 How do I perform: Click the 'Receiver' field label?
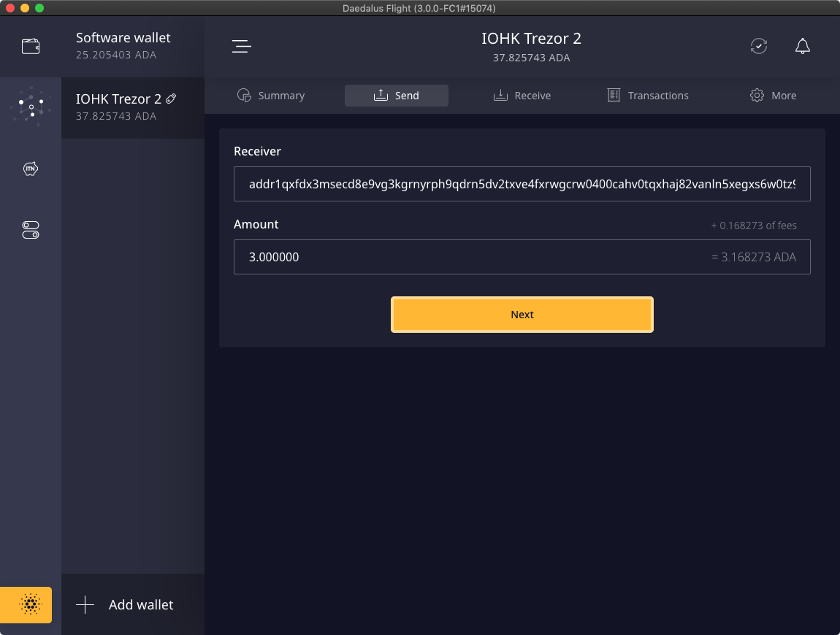tap(257, 151)
